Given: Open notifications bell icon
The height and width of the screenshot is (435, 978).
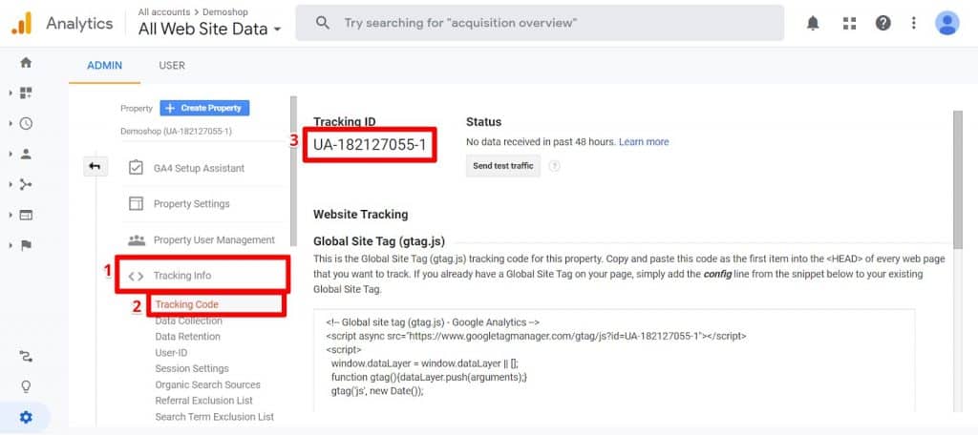Looking at the screenshot, I should coord(813,24).
